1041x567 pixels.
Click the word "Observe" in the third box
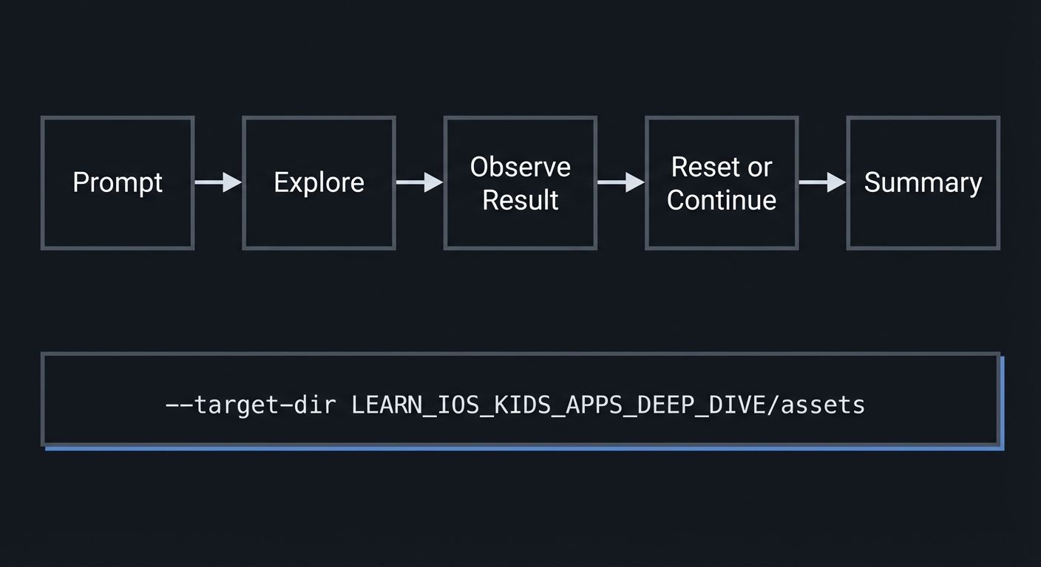[x=520, y=167]
